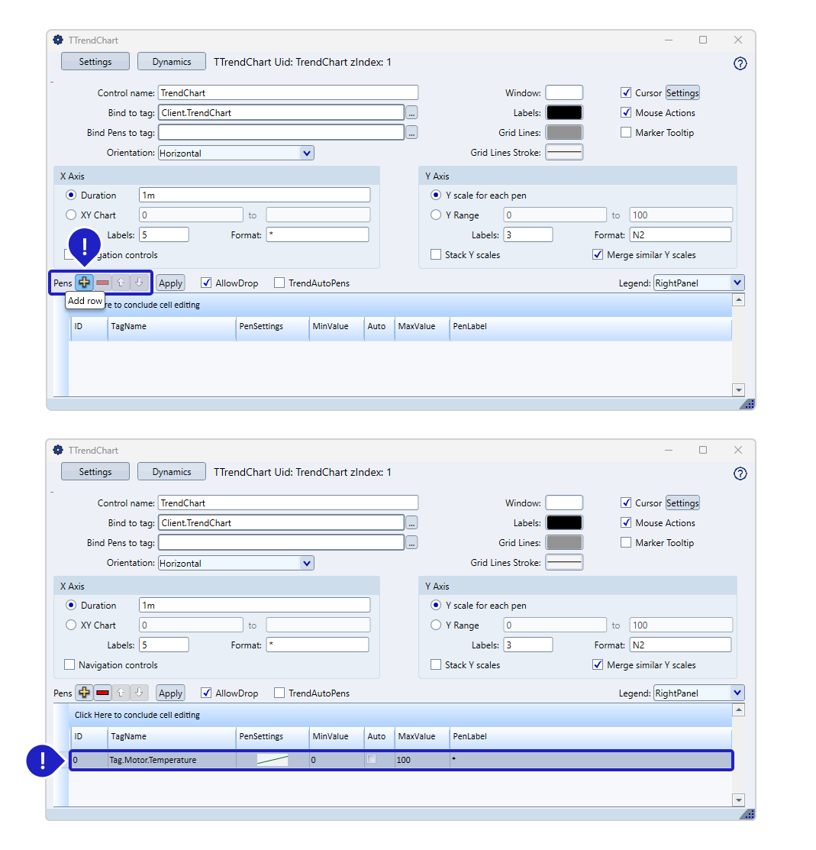Click the browse button beside Client.TrendChart in upper window
This screenshot has height=850, width=816.
(411, 113)
